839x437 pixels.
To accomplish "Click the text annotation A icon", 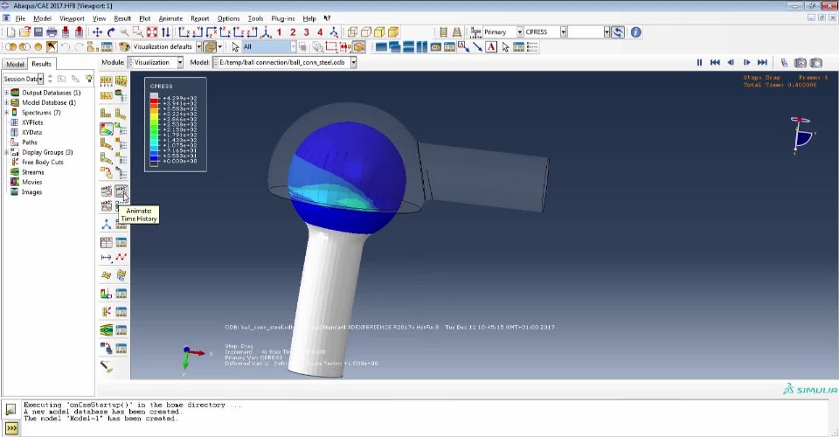I will click(491, 47).
